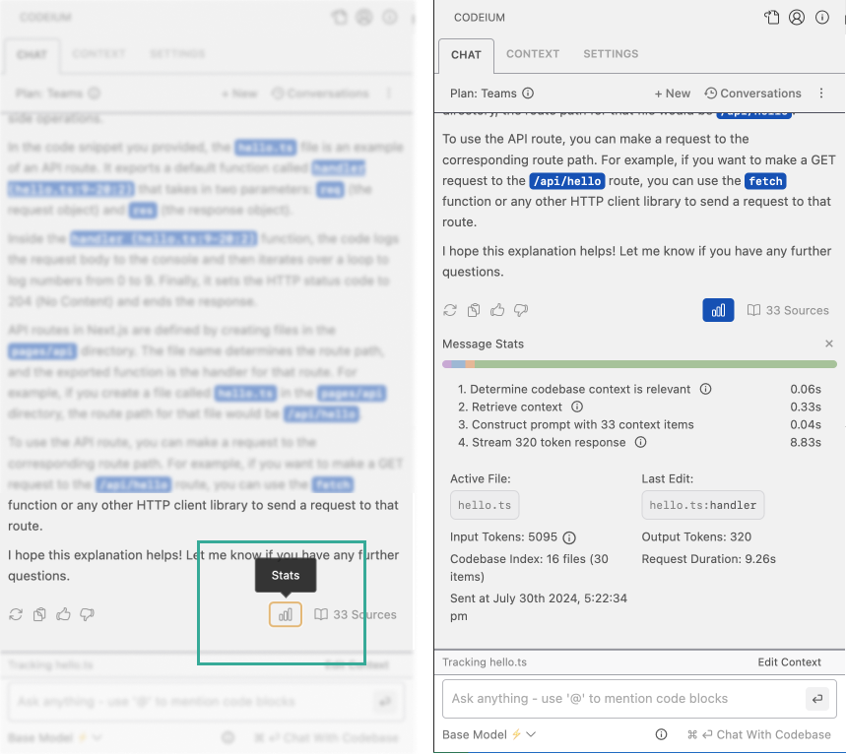Click the send arrow in the chat input

point(817,699)
